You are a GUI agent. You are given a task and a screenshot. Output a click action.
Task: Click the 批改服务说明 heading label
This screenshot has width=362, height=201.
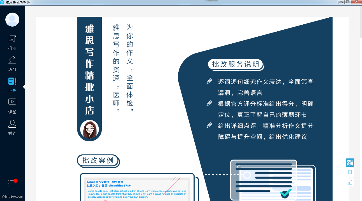pyautogui.click(x=236, y=64)
